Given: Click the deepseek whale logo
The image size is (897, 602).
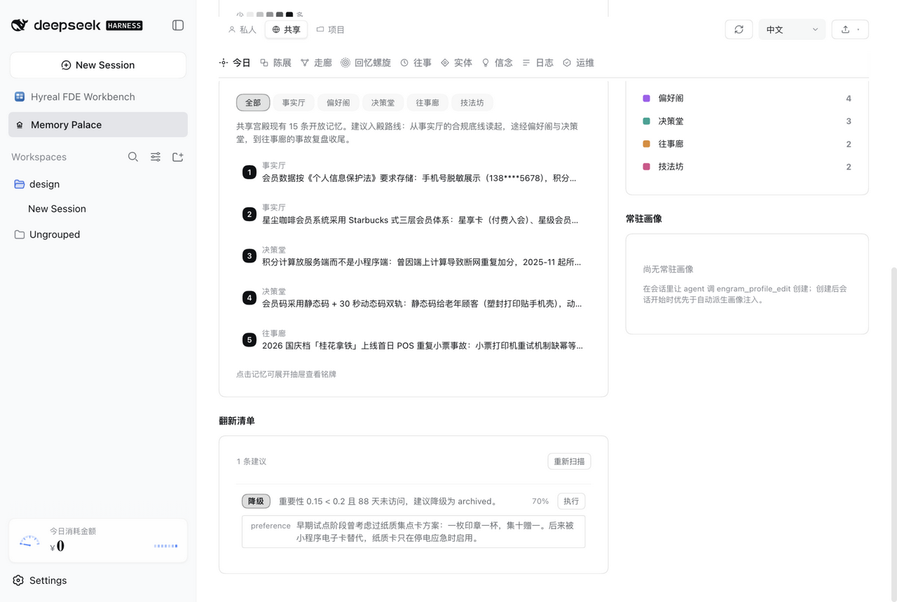Looking at the screenshot, I should pyautogui.click(x=20, y=25).
